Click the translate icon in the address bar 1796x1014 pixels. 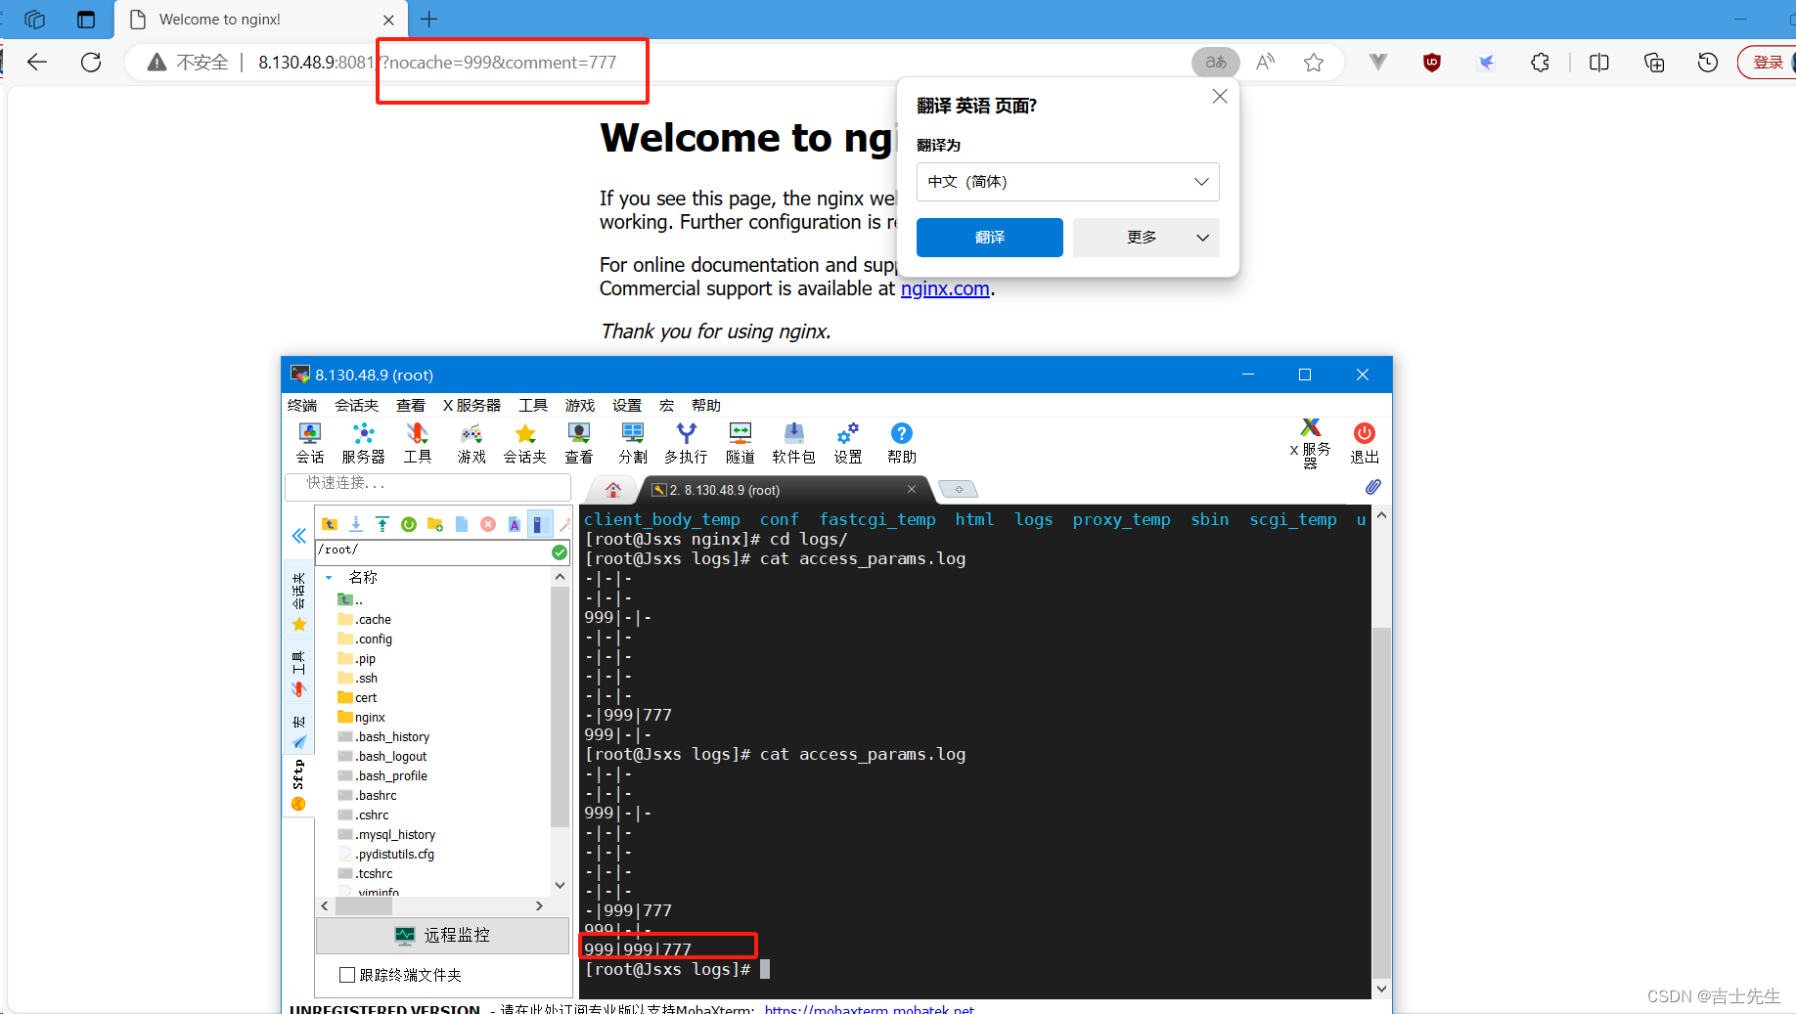click(1216, 63)
